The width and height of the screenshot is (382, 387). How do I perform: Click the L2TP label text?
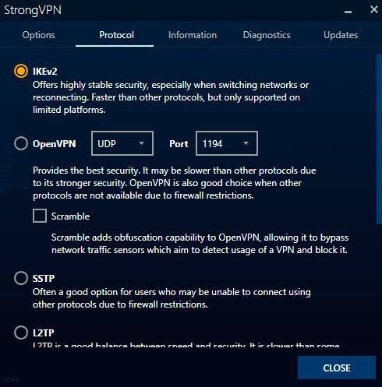(x=44, y=333)
